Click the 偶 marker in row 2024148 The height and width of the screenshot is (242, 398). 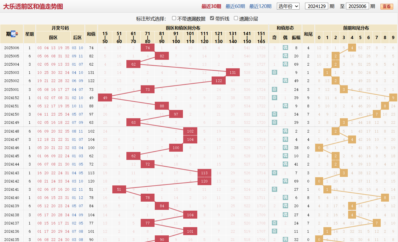(x=285, y=131)
